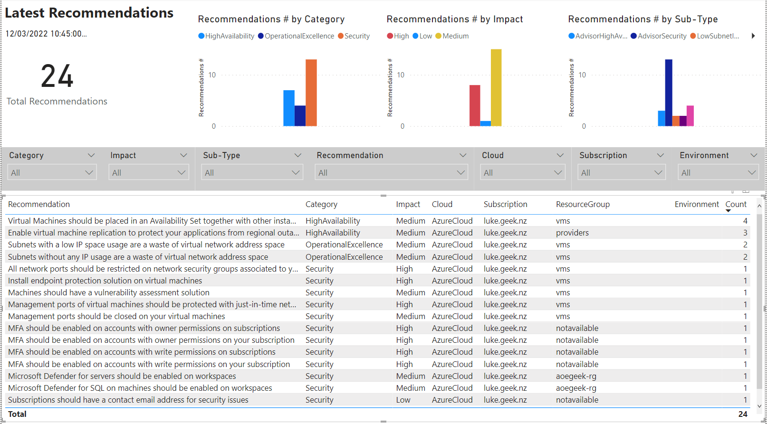Click the Total row count value 24
Screen dimensions: 767x424
tap(743, 414)
